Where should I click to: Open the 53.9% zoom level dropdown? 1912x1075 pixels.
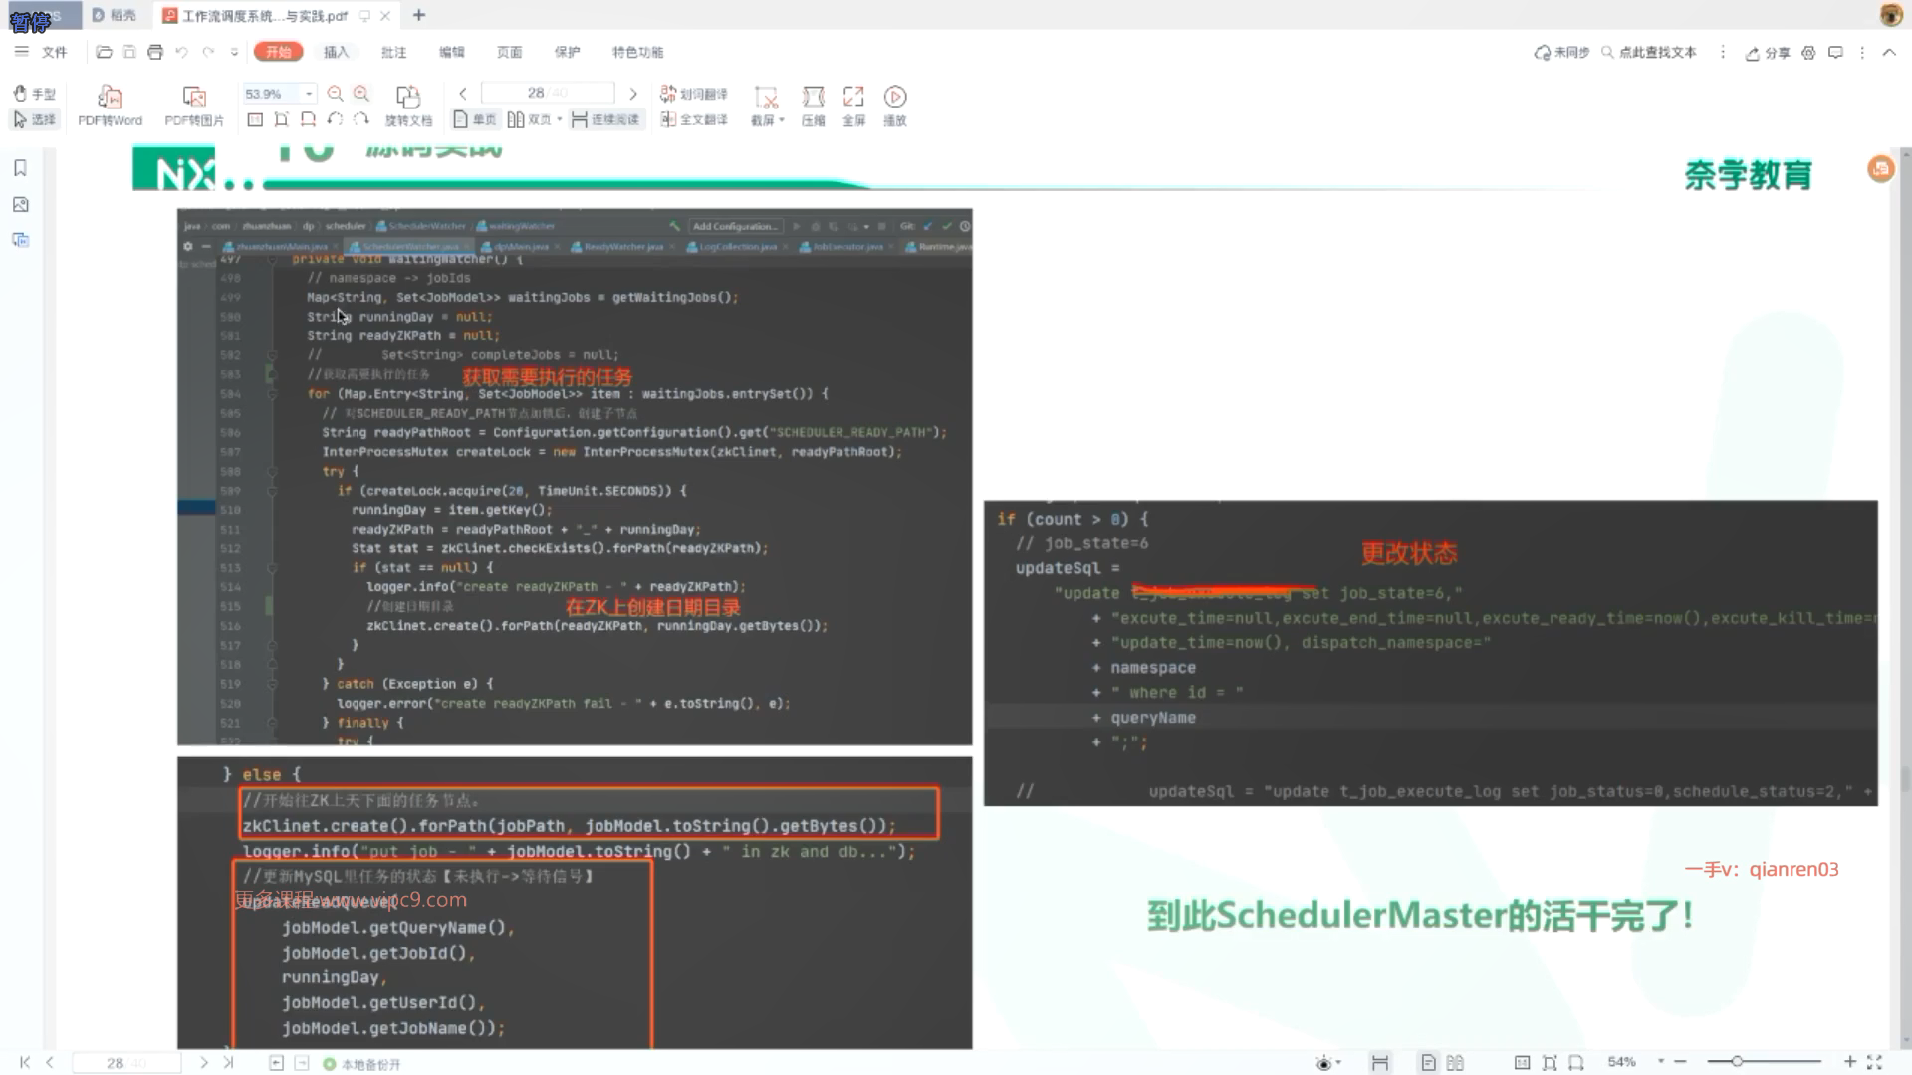click(x=309, y=94)
